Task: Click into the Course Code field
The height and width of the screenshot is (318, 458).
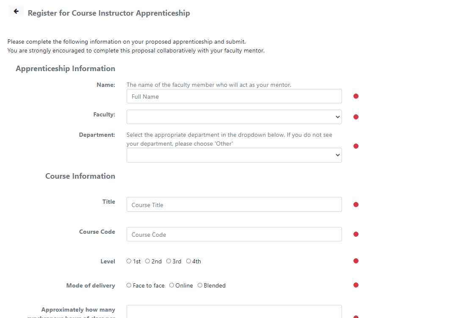Action: click(234, 234)
